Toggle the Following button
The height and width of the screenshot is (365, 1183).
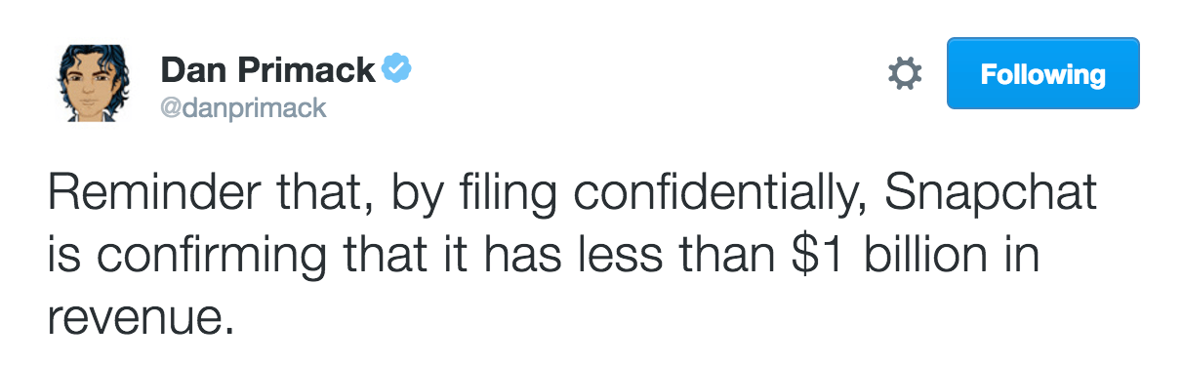[x=1042, y=73]
